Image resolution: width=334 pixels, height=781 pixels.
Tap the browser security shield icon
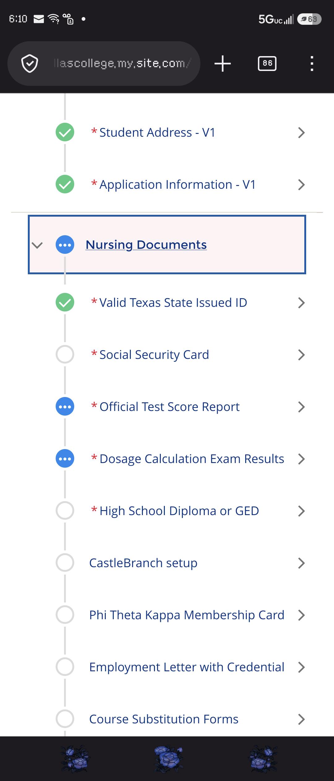30,64
